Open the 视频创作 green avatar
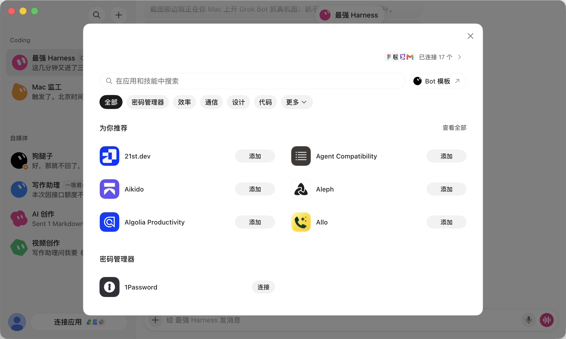This screenshot has height=339, width=566. [x=19, y=247]
